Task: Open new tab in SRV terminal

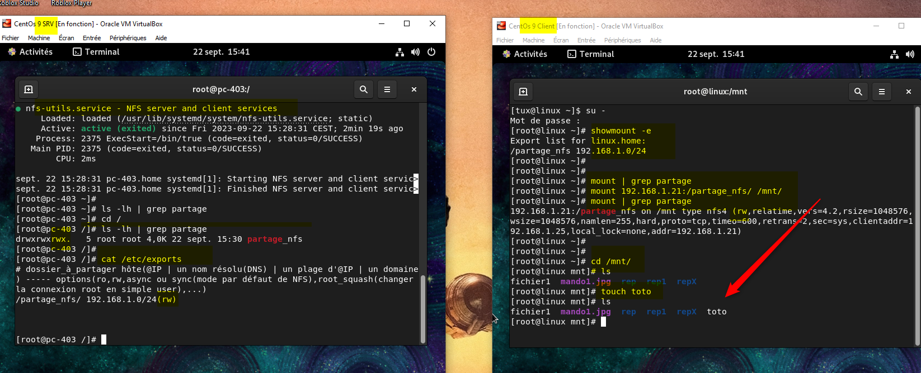Action: 29,89
